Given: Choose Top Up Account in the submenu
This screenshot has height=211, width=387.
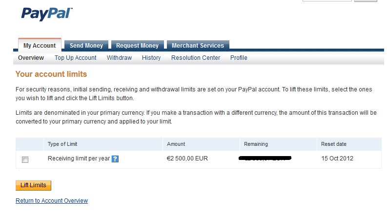Looking at the screenshot, I should click(x=76, y=58).
